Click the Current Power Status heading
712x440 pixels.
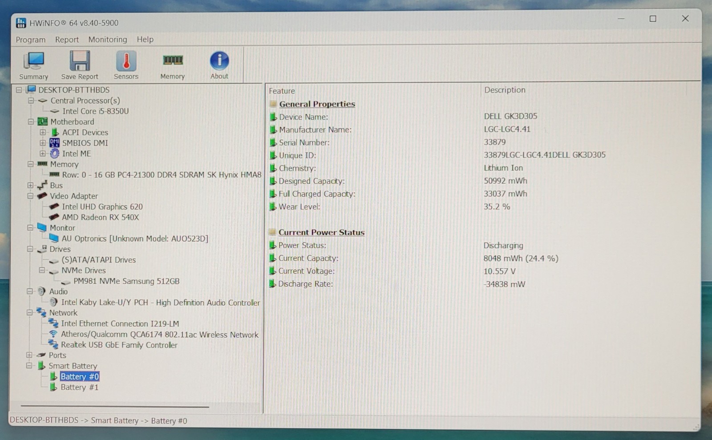321,232
